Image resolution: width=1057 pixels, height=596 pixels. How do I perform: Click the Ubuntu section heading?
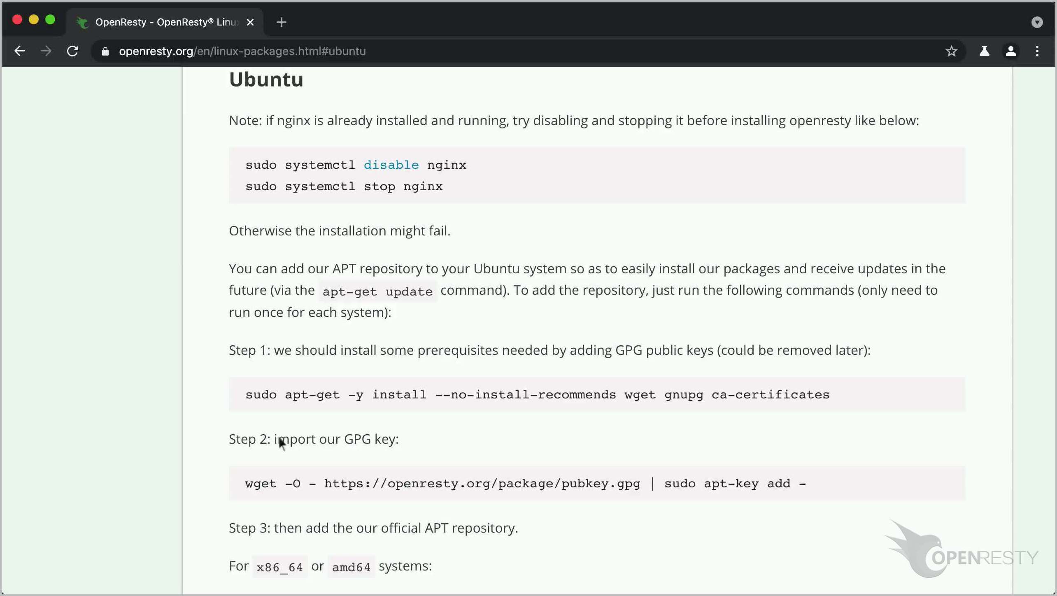click(x=266, y=79)
